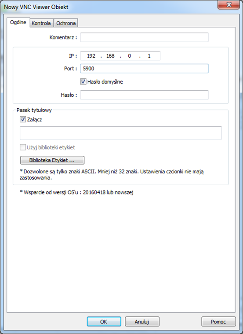Select the third IP octet 0
Viewport: 243px width, 334px height.
click(x=129, y=56)
